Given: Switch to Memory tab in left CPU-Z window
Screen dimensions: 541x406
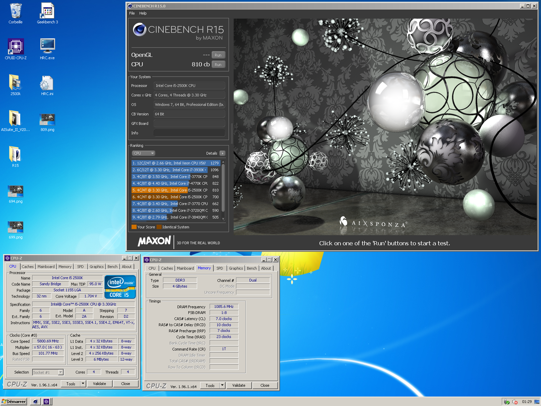Looking at the screenshot, I should point(65,267).
